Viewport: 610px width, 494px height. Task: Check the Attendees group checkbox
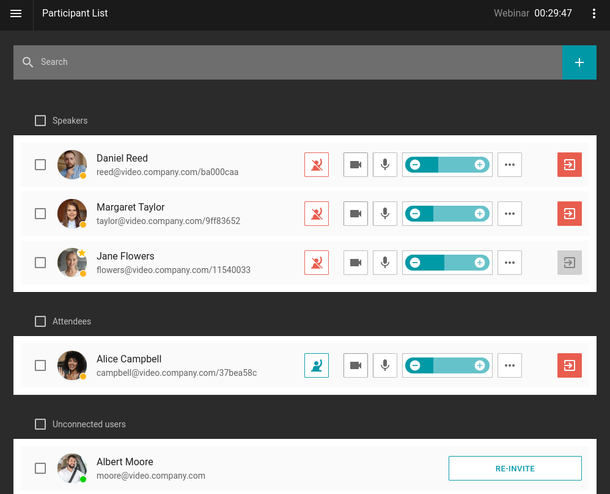(40, 321)
